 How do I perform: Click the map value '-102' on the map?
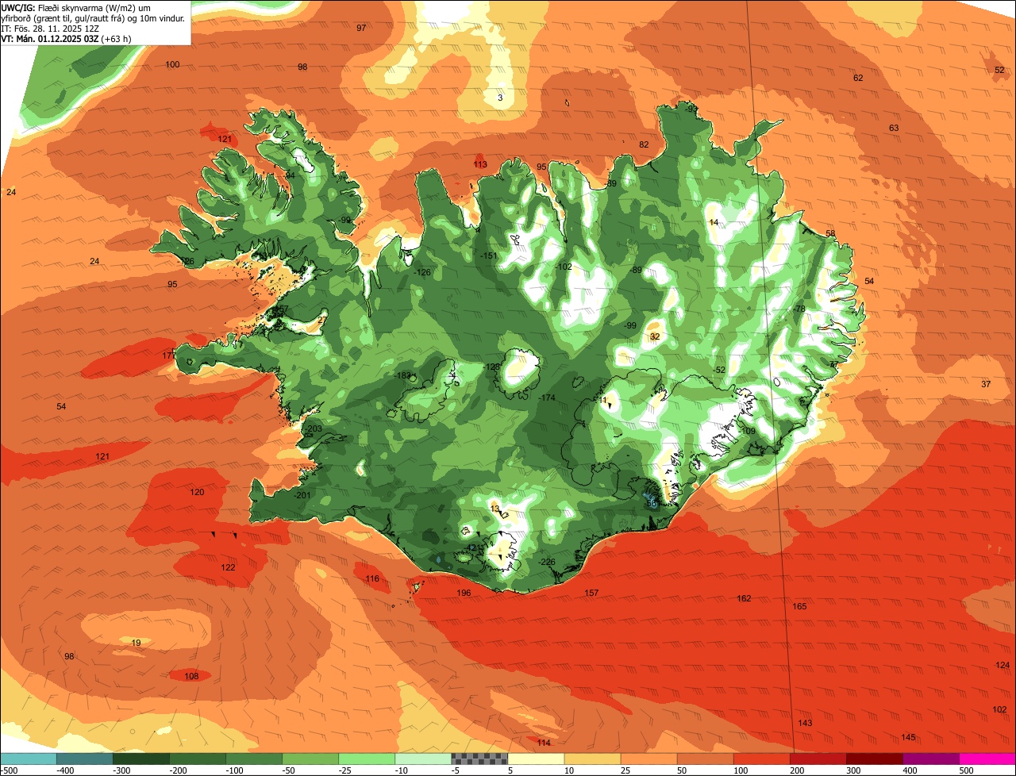564,267
